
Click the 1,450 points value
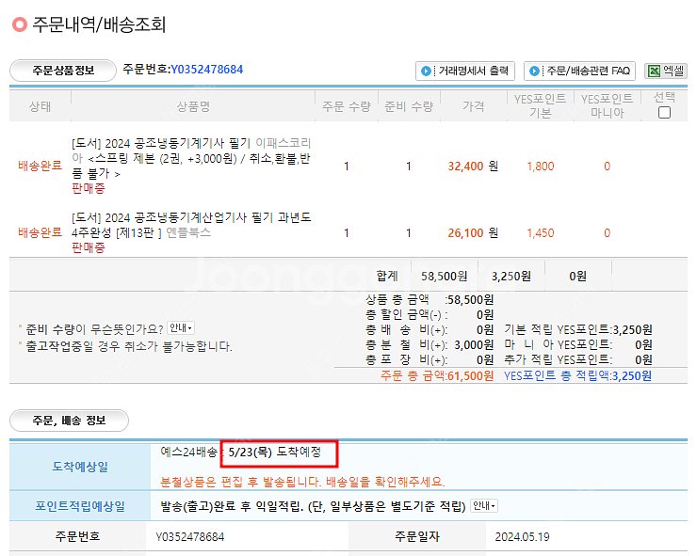tap(541, 233)
